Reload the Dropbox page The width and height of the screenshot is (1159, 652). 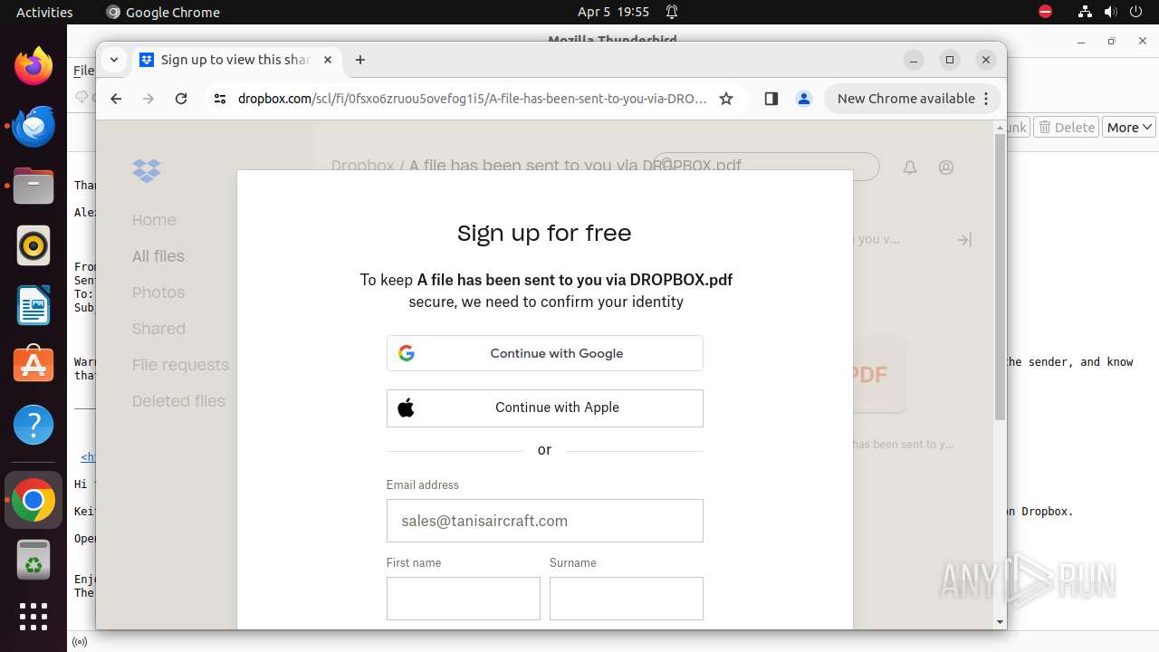click(x=181, y=99)
